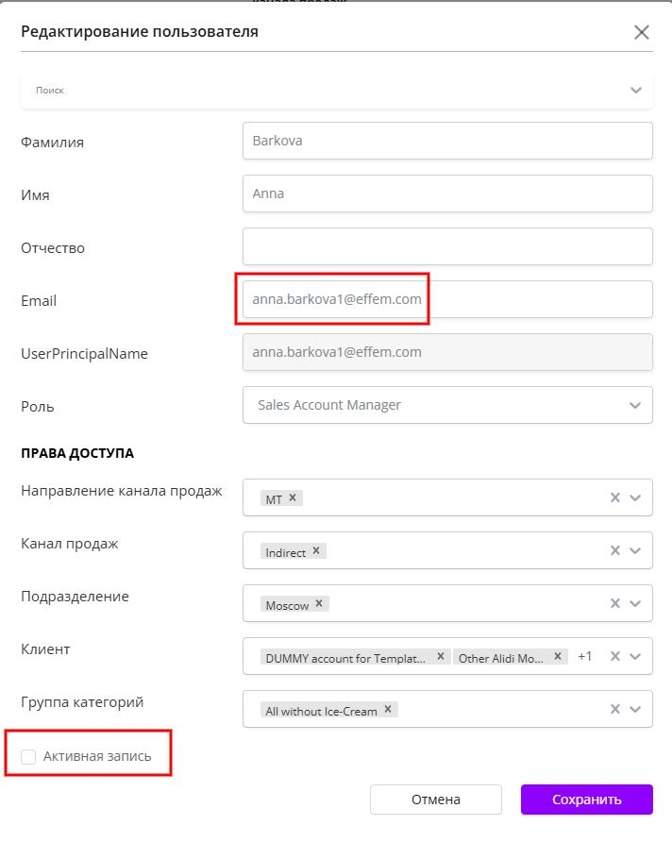Click the Сохранить button
672x842 pixels.
(586, 800)
